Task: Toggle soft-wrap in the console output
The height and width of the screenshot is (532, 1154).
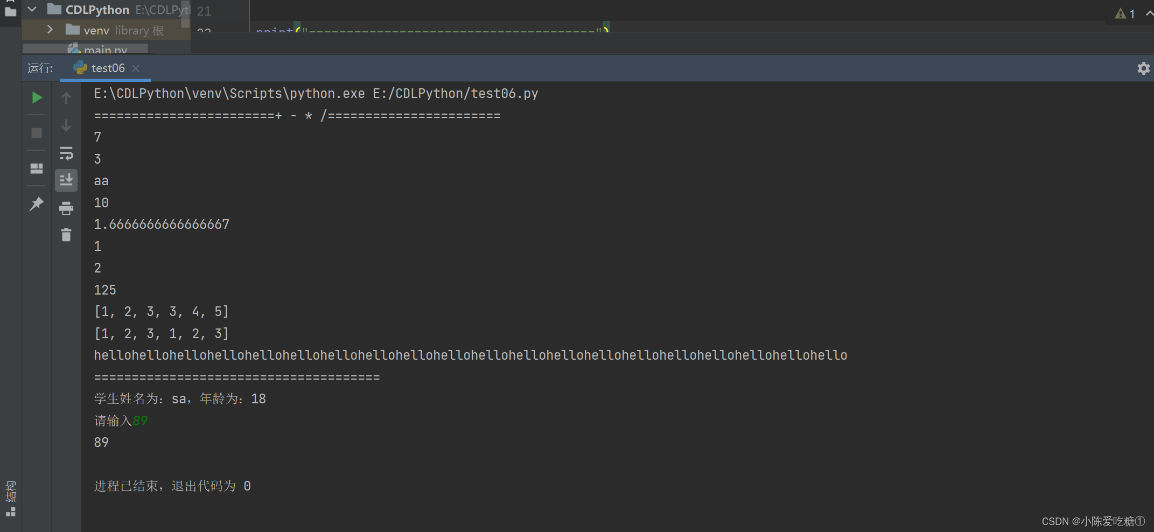Action: pyautogui.click(x=66, y=153)
